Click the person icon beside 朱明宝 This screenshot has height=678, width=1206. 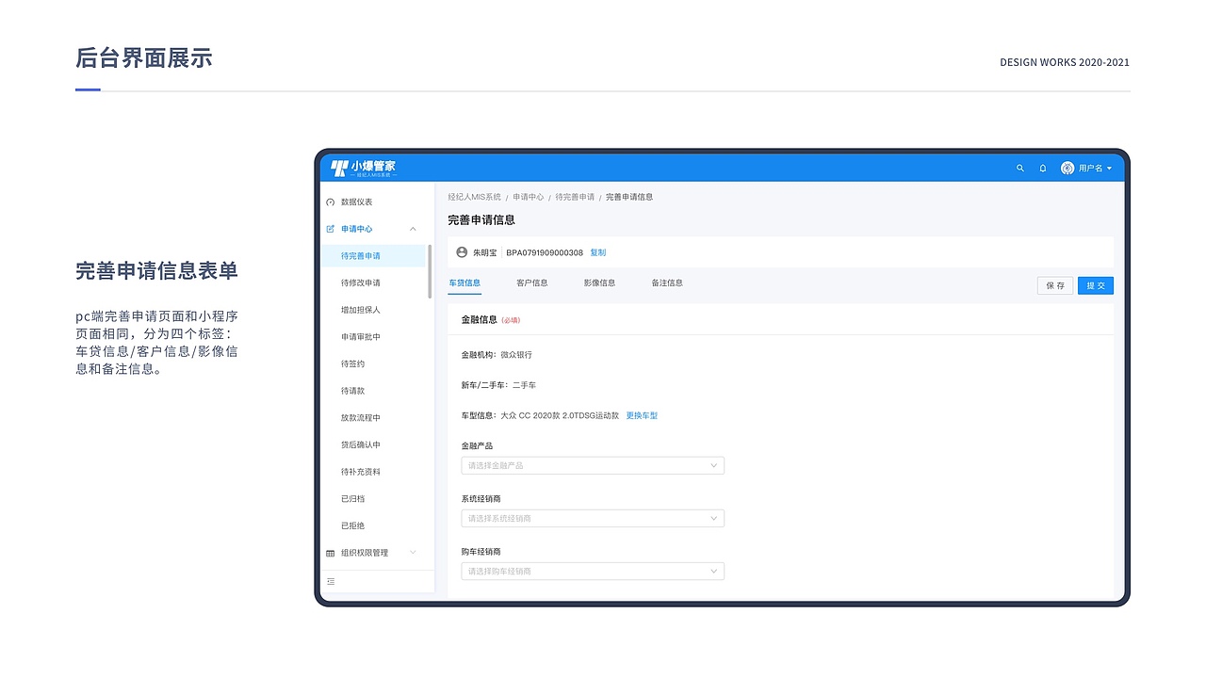(x=461, y=252)
